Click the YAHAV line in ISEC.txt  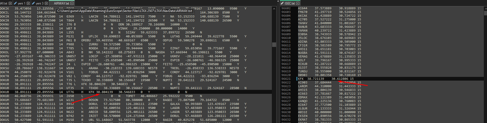click(x=329, y=23)
